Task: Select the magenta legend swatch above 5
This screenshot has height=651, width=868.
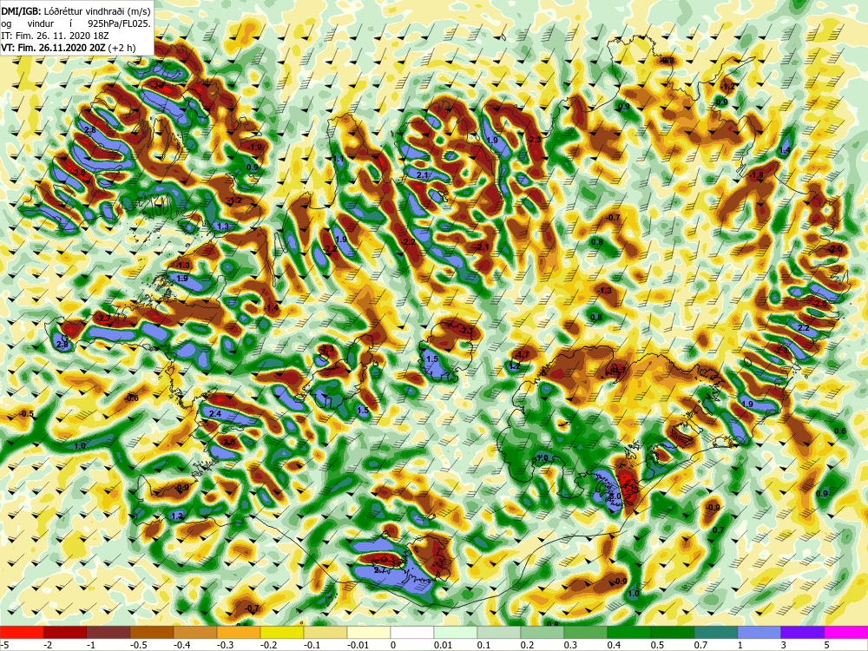Action: [845, 632]
